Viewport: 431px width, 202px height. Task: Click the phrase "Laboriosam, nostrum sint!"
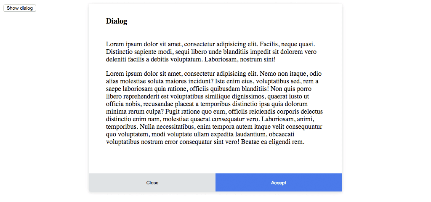[240, 59]
